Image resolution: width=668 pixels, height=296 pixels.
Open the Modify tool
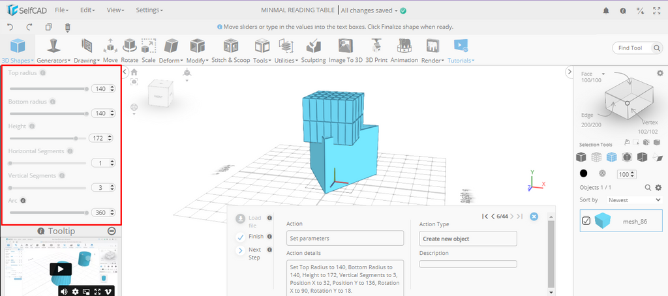click(x=197, y=51)
